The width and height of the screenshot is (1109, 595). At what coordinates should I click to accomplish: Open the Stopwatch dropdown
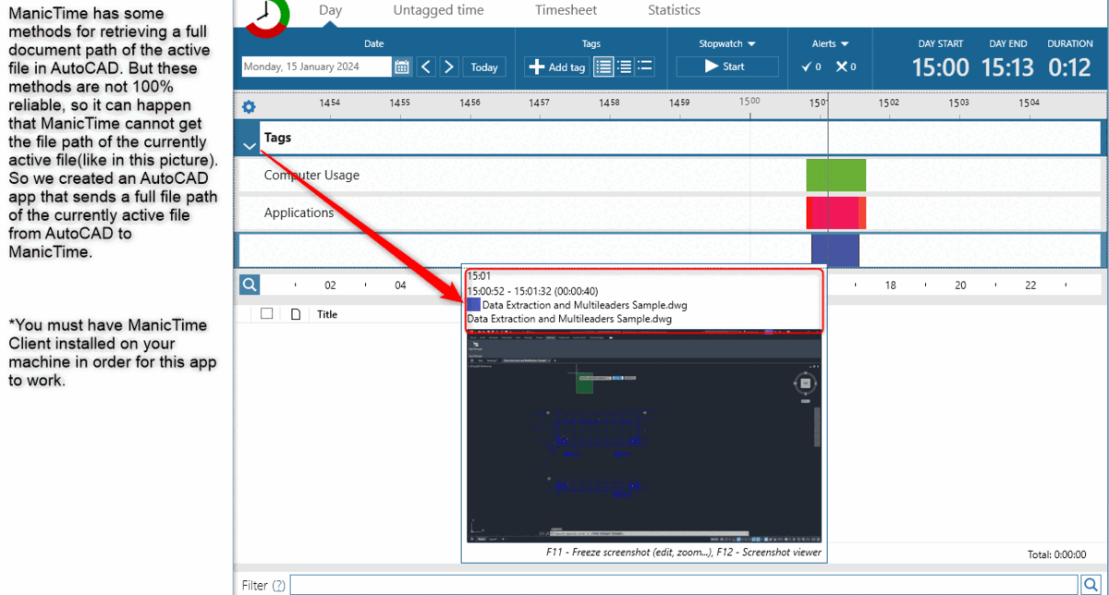coord(727,43)
